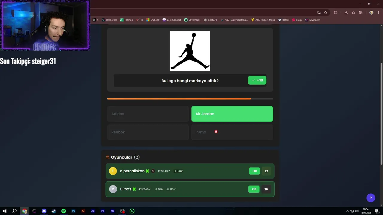Click the rank 1 gold badge

(113, 171)
